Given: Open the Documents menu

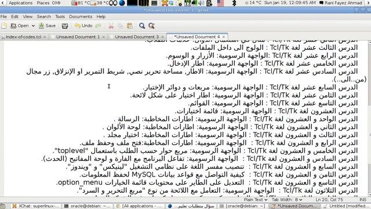Looking at the screenshot, I should pos(81,17).
